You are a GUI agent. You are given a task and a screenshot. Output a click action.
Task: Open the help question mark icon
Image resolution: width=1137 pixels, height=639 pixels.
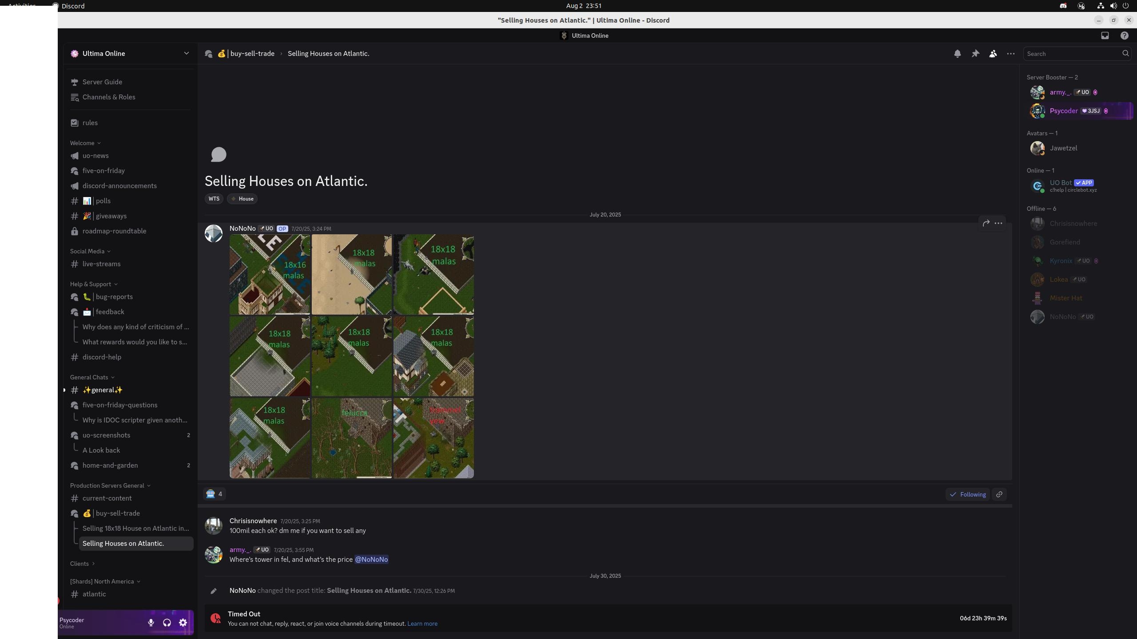(x=1125, y=35)
